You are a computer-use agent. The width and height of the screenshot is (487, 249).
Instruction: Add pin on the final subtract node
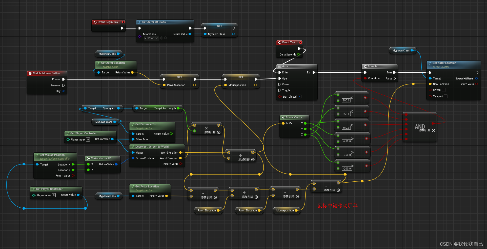click(x=338, y=190)
